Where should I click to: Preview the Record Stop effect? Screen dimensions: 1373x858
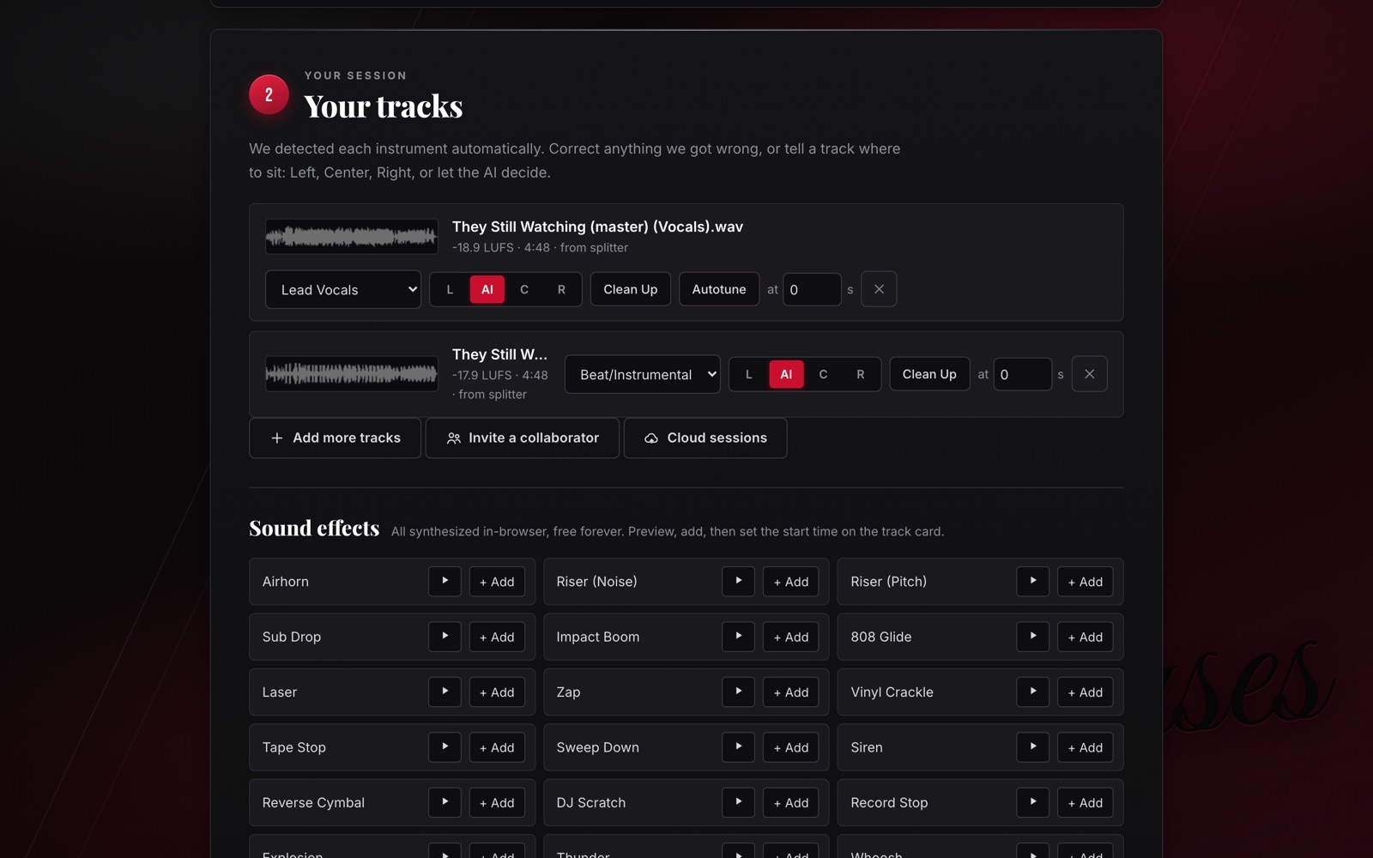[1032, 802]
